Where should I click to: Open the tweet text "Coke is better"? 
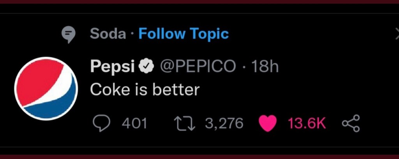click(145, 90)
